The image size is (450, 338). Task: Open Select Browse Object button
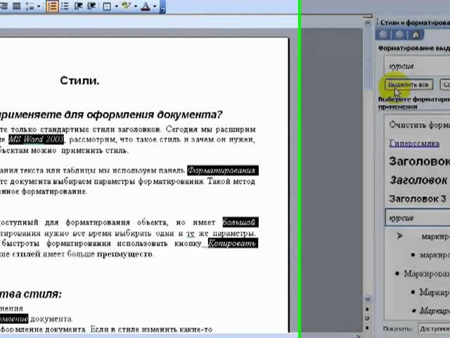tap(368, 318)
